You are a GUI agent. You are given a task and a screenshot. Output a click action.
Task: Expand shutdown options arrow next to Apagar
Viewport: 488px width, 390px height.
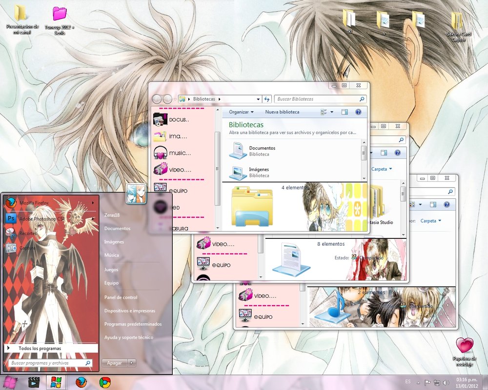pos(132,363)
